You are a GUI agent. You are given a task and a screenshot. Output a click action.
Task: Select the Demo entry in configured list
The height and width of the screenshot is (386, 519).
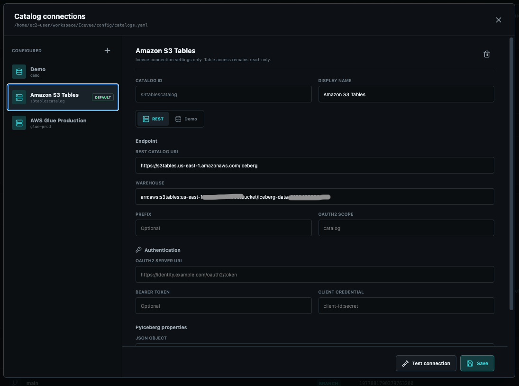[63, 72]
